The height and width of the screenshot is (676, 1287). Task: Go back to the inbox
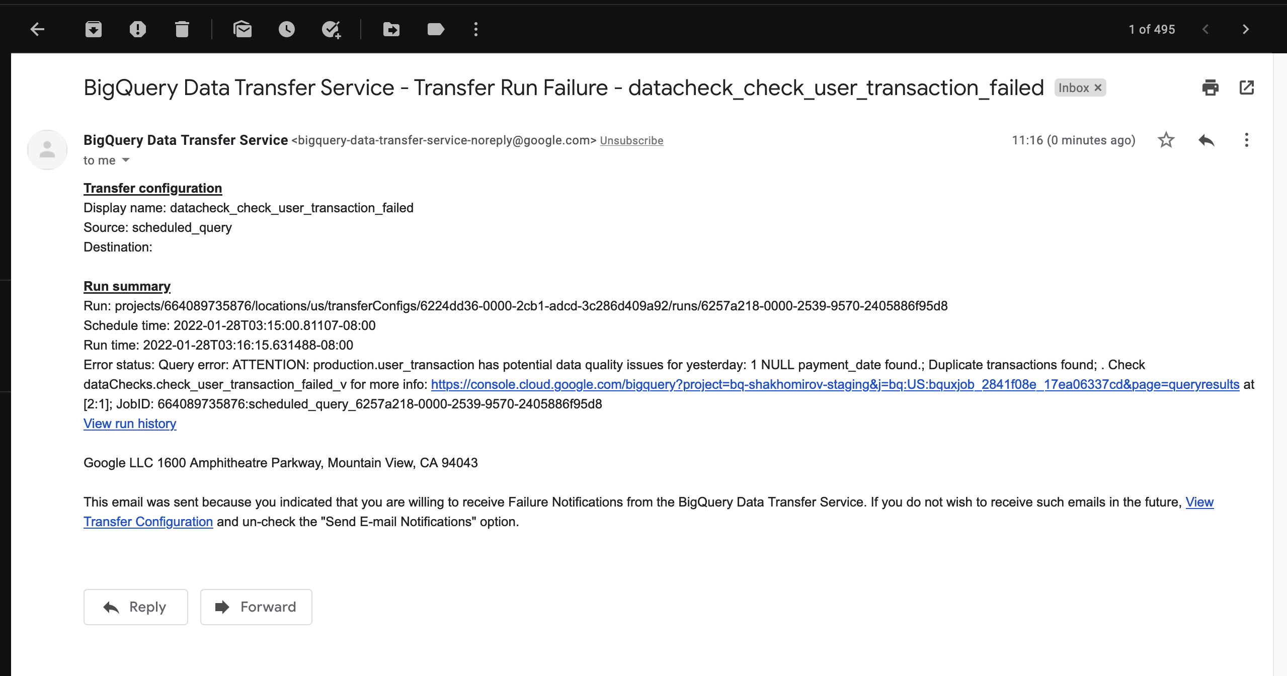click(x=37, y=29)
